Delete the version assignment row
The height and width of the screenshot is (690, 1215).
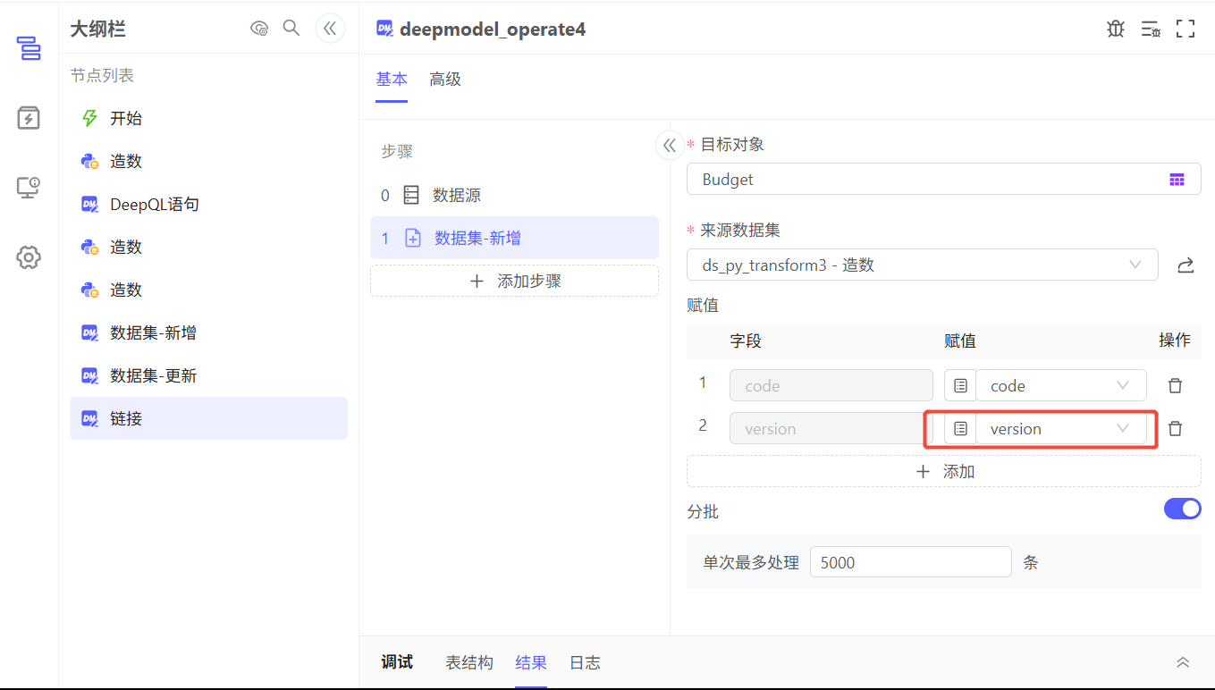tap(1176, 429)
